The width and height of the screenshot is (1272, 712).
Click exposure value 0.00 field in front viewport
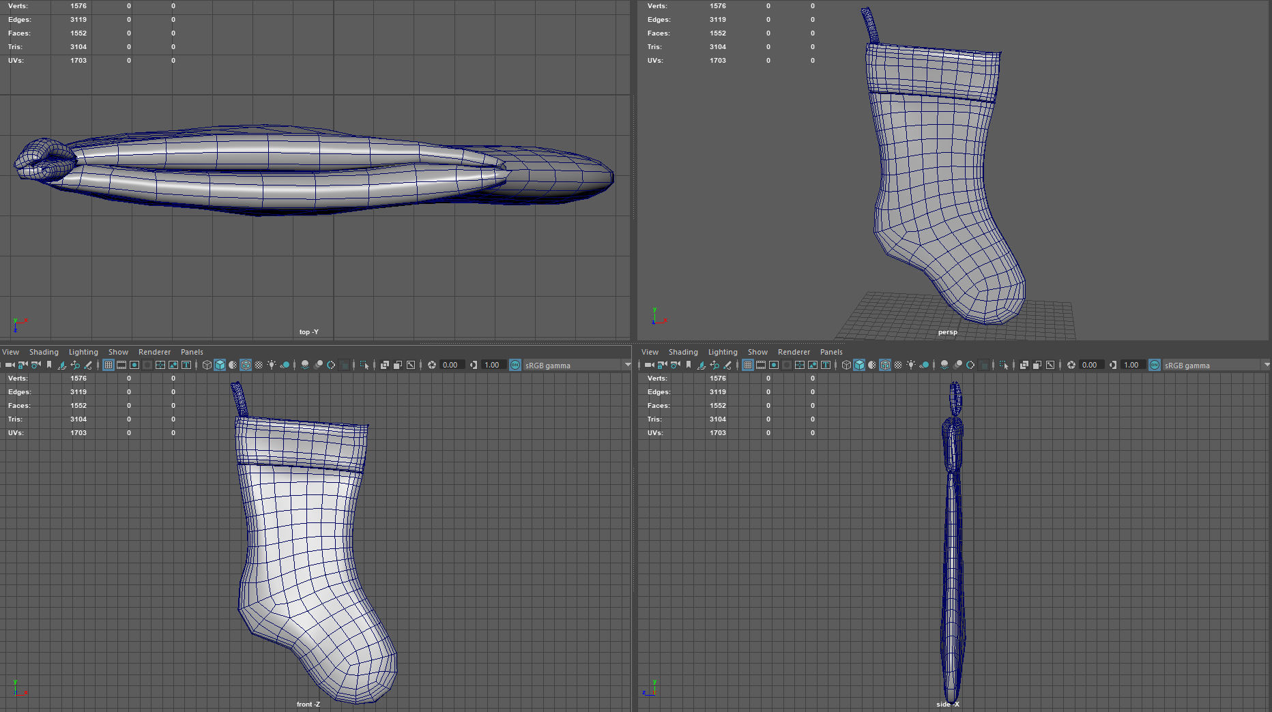(x=451, y=365)
